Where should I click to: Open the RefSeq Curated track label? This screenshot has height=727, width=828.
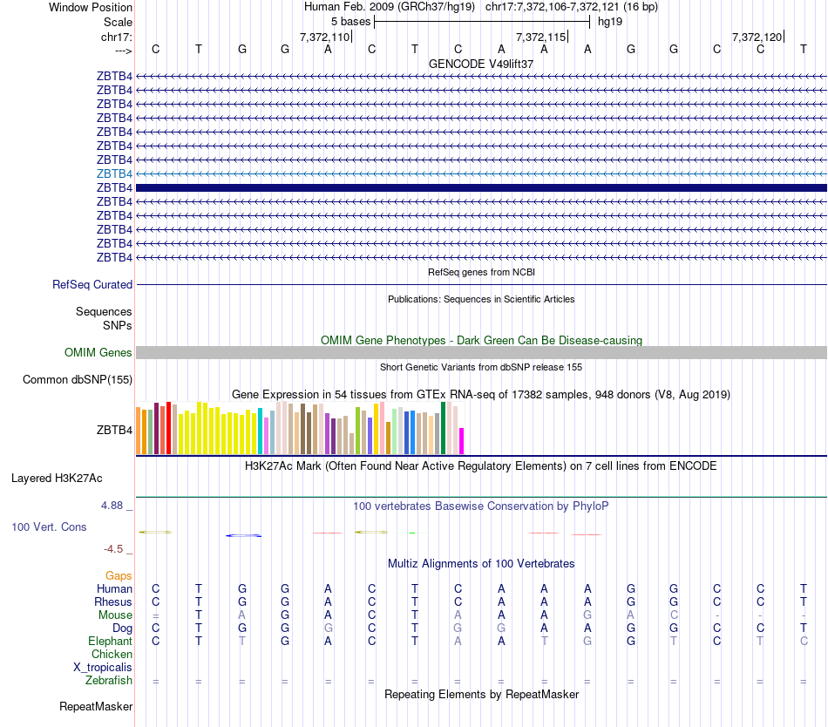point(92,284)
